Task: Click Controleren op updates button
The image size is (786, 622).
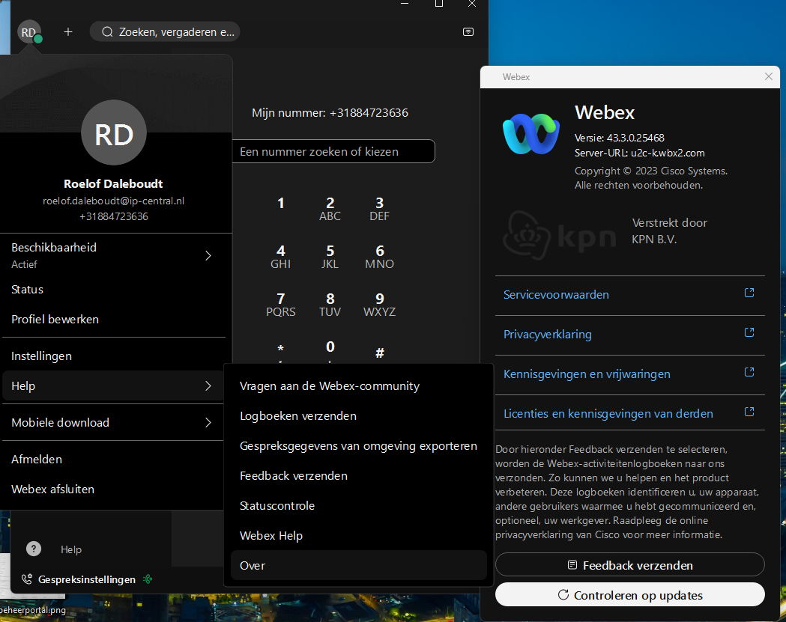Action: point(630,595)
